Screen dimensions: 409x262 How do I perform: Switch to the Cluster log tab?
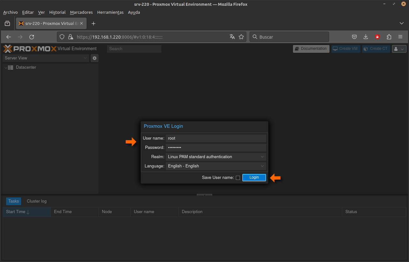tap(37, 201)
